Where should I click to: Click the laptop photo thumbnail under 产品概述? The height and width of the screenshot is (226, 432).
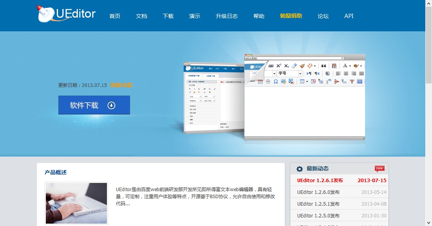click(76, 203)
